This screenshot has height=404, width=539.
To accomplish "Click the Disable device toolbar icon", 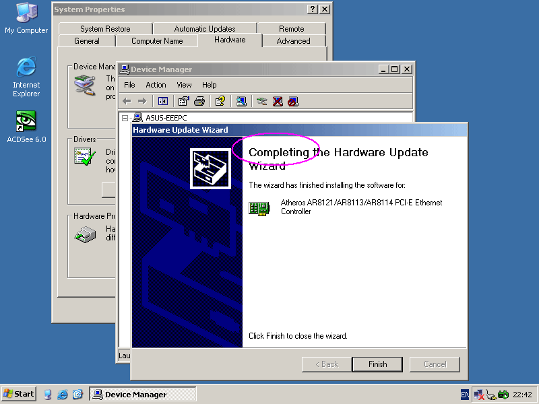I will [293, 102].
